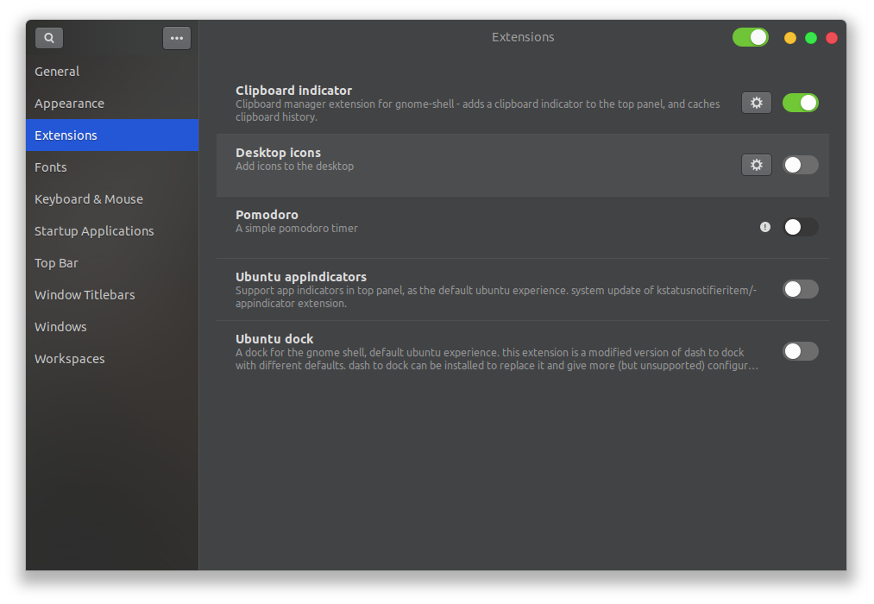Click the Pomodoro warning icon

(764, 227)
